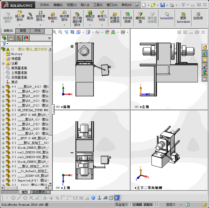
Task: Select 前视基准面 in tree
Action: (x=19, y=68)
